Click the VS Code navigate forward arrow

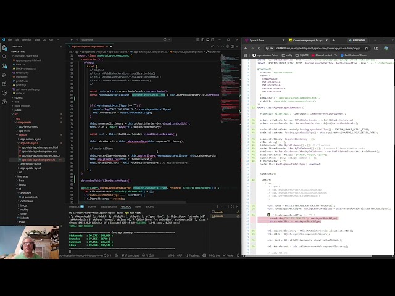click(77, 39)
